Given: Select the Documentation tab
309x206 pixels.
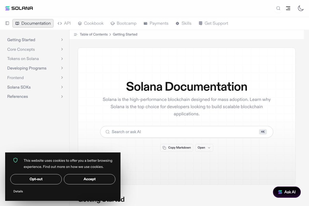Looking at the screenshot, I should click(x=33, y=23).
